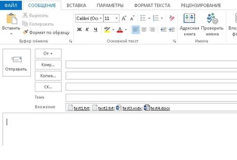Increase paragraph indent
Viewport: 237px width, 160px height.
[x=172, y=30]
